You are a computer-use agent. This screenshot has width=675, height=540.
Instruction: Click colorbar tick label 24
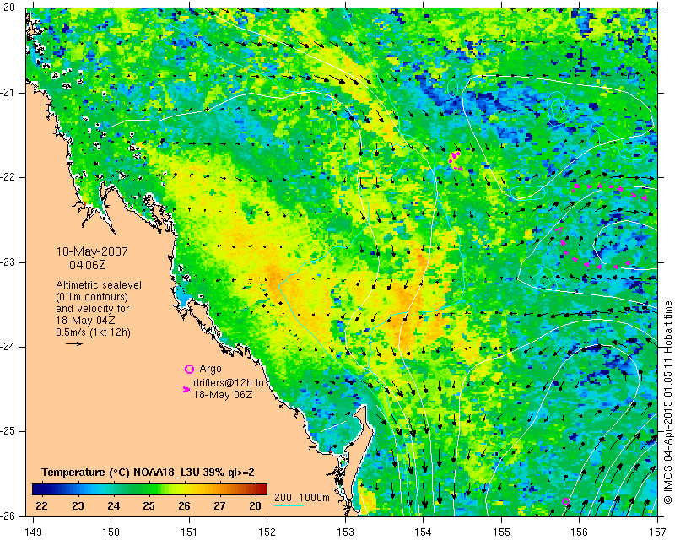click(113, 505)
